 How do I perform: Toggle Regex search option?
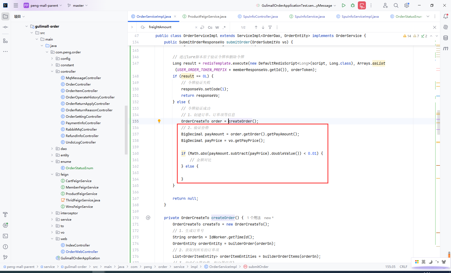pos(224,27)
